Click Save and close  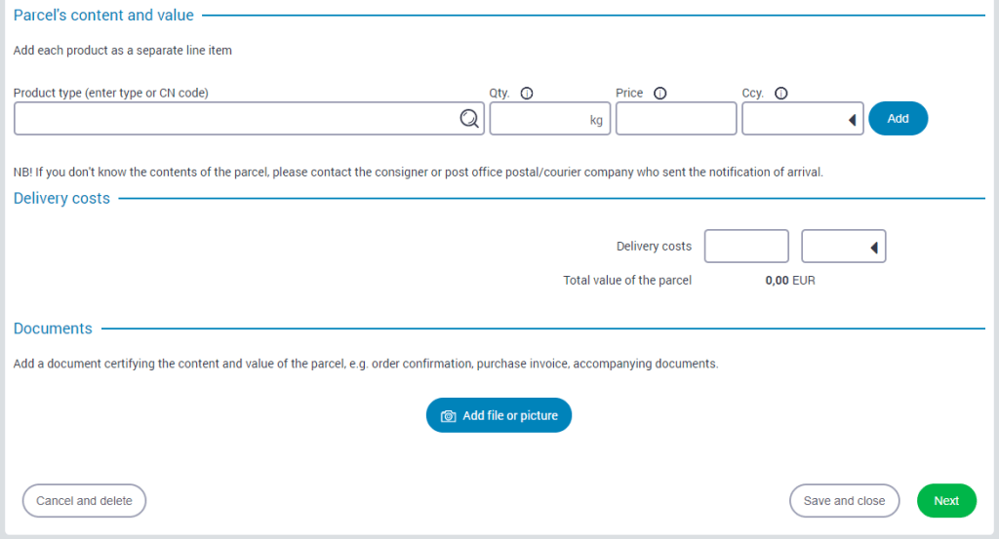click(x=844, y=501)
